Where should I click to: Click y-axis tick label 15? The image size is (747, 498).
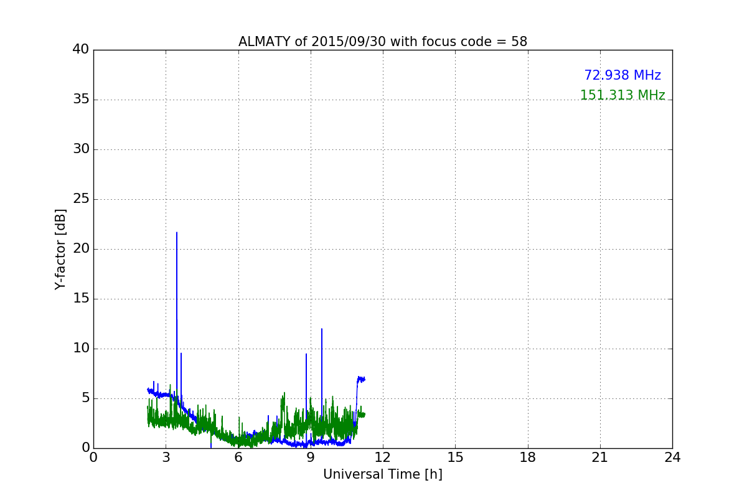click(81, 299)
